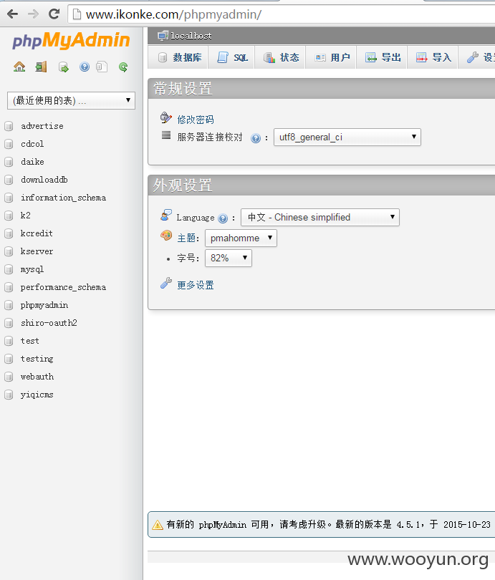Switch to the 状态 tab
Image resolution: width=495 pixels, height=580 pixels.
tap(280, 57)
